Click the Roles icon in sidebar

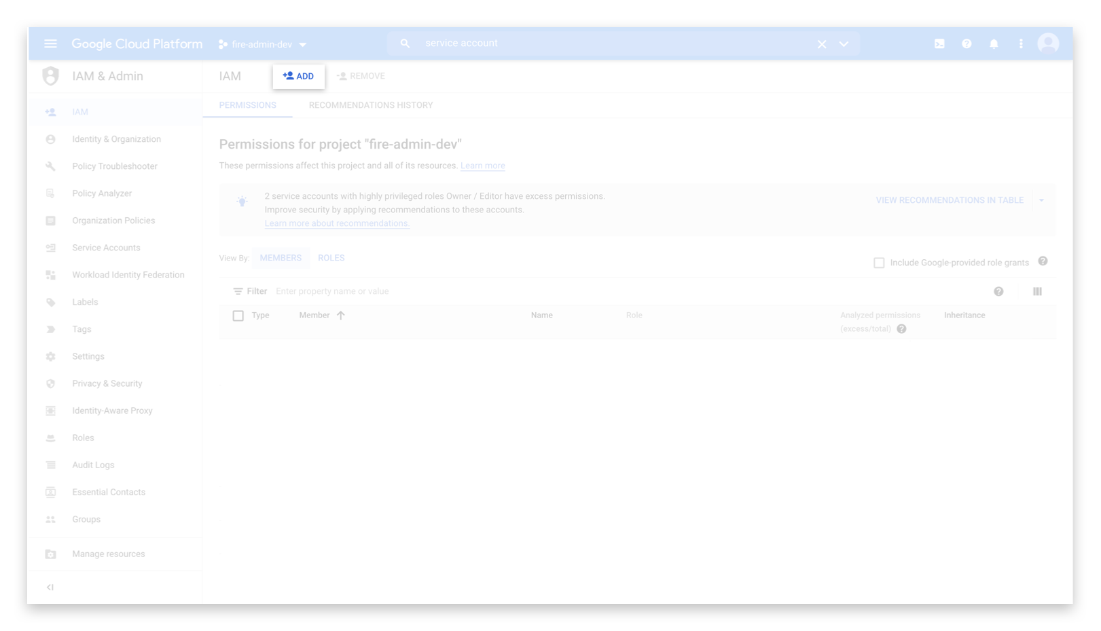point(50,438)
